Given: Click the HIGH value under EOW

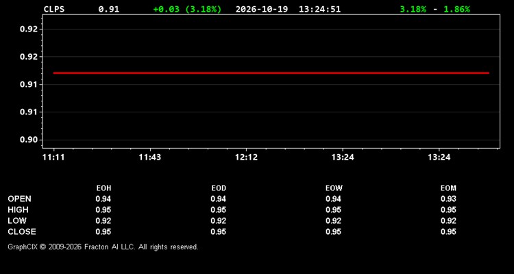Looking at the screenshot, I should pos(333,210).
